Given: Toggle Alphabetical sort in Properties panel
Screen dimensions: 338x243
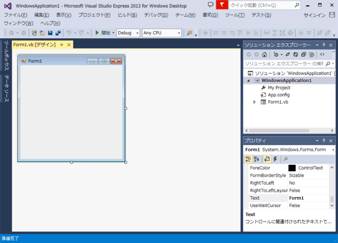Looking at the screenshot, I should pyautogui.click(x=256, y=159).
